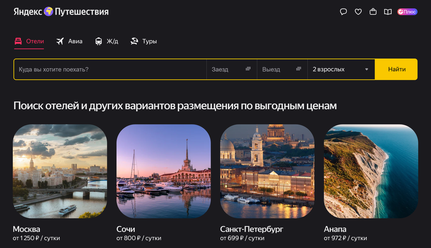The image size is (431, 248).
Task: Click the guests dropdown arrow
Action: click(x=367, y=69)
